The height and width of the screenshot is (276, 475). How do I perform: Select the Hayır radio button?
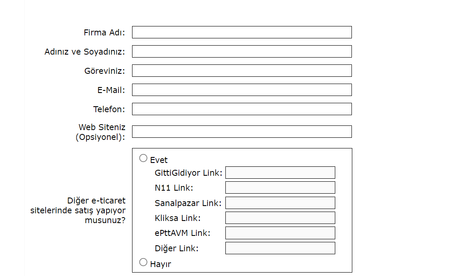(144, 262)
